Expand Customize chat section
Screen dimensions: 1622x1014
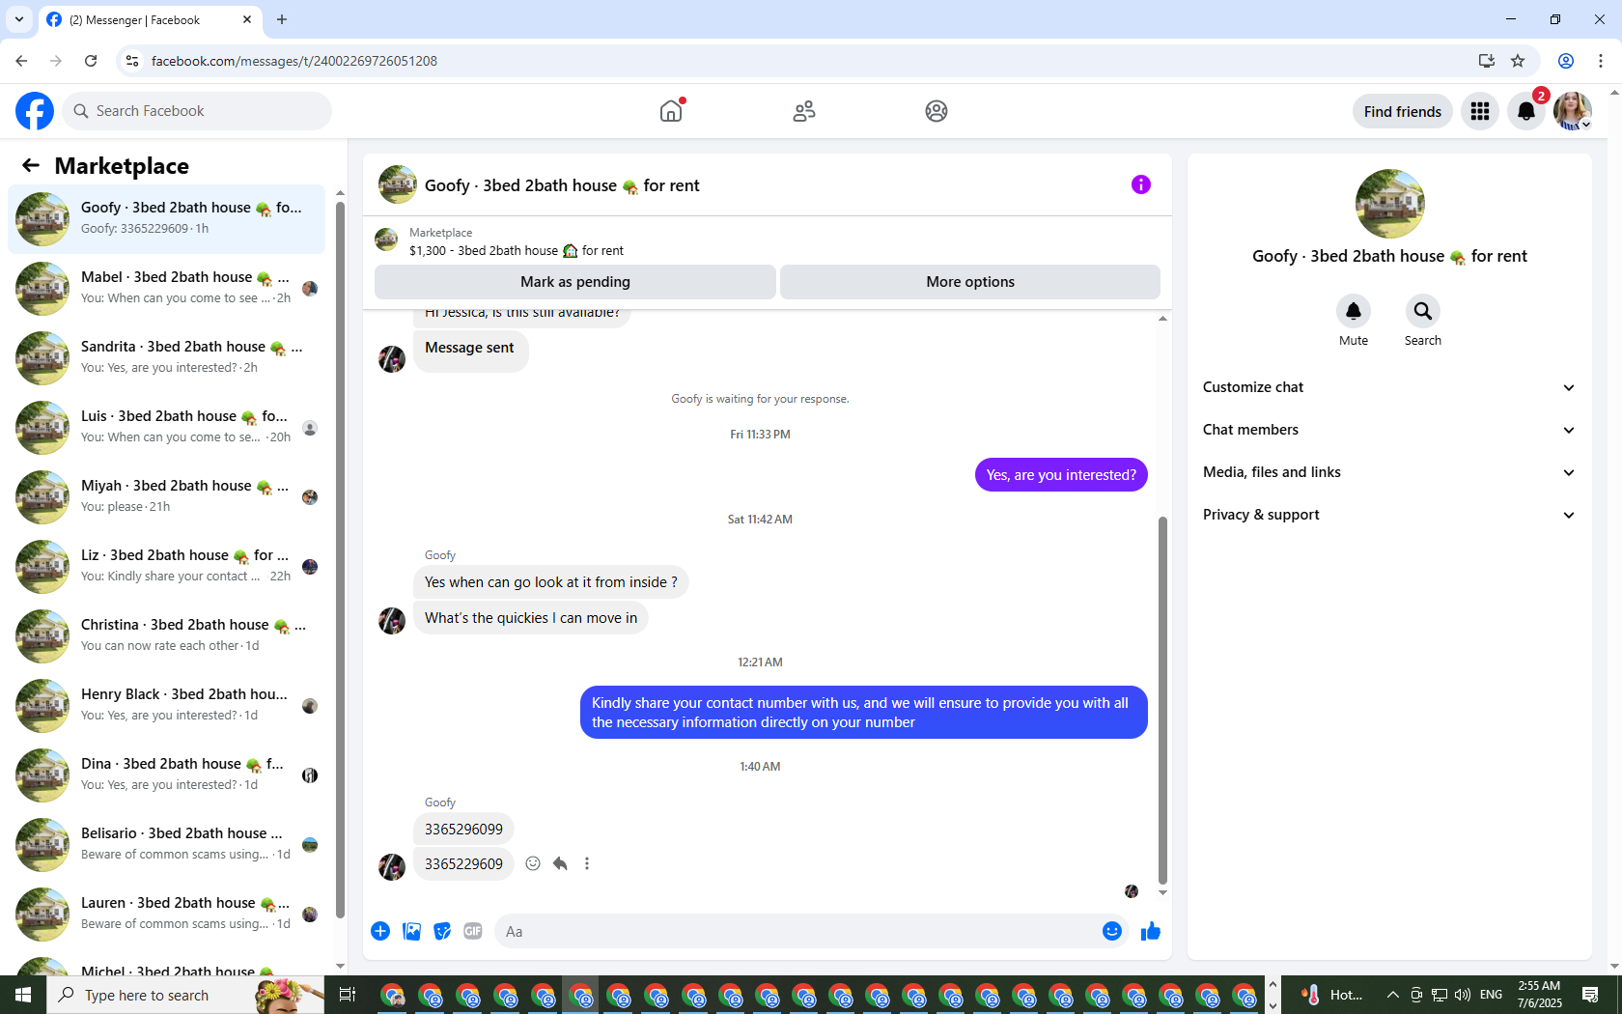tap(1389, 387)
